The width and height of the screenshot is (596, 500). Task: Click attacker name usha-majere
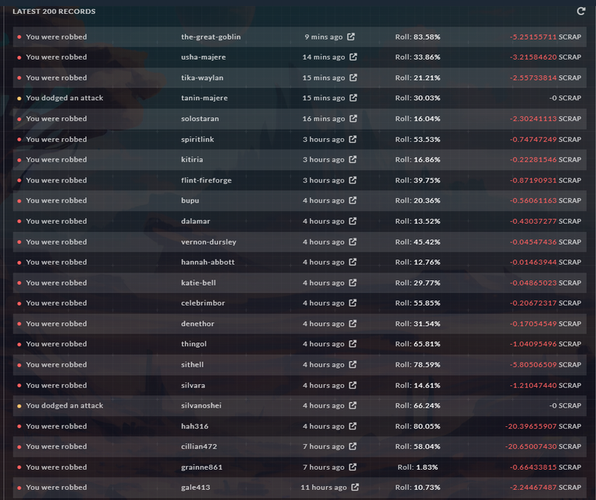click(x=203, y=57)
